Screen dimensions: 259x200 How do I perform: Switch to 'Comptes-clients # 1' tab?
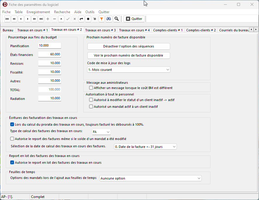(168, 30)
